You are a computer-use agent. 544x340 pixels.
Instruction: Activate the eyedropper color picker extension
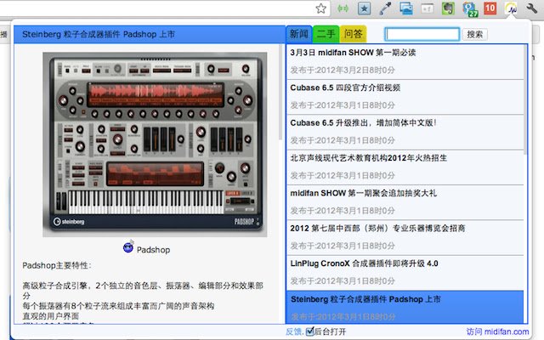[x=385, y=8]
